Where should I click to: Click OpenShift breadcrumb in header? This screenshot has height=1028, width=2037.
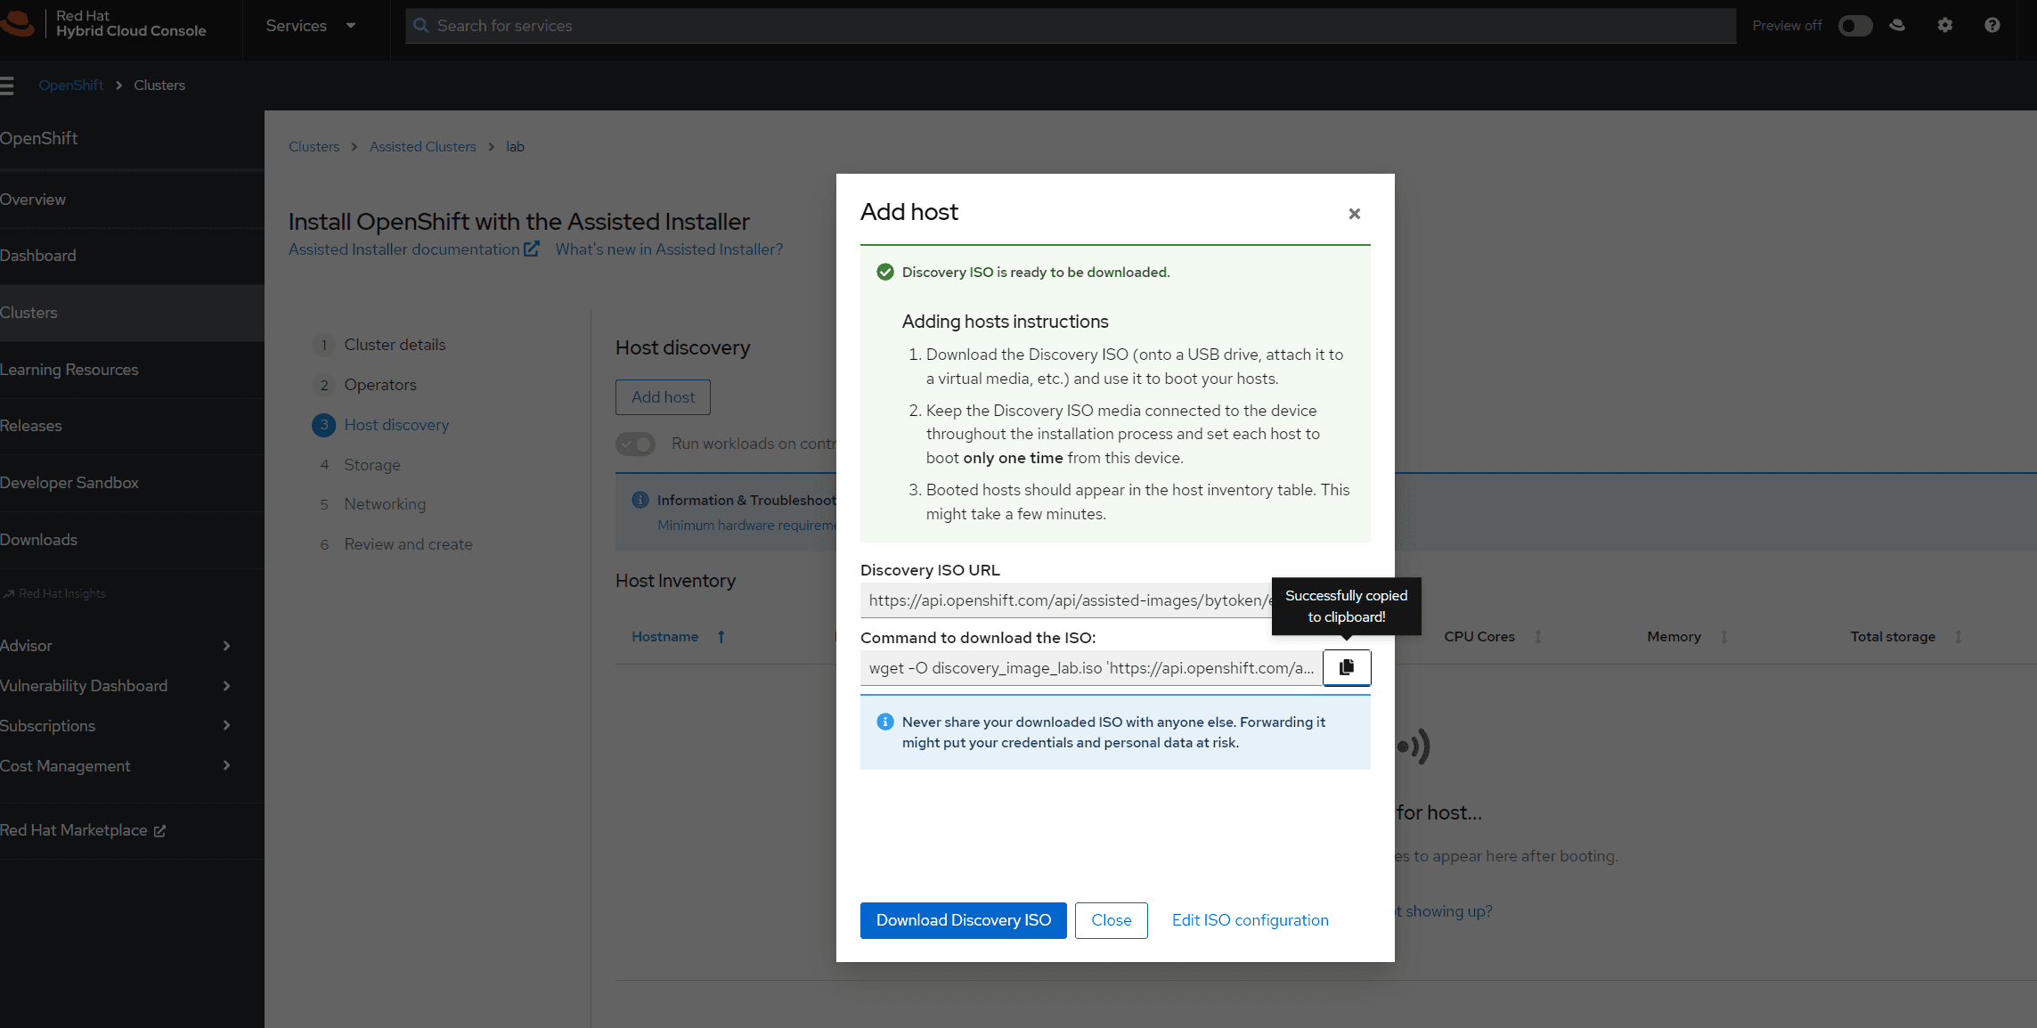[x=71, y=86]
